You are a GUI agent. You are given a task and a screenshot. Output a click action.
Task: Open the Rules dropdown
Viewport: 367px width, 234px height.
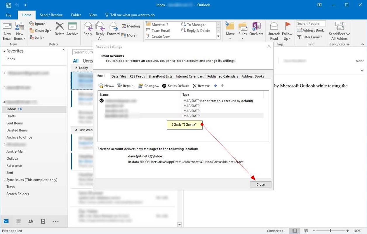[x=243, y=31]
